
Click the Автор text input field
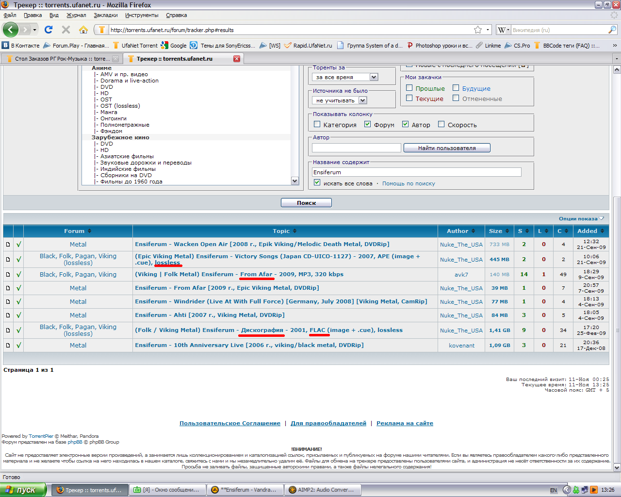tap(357, 148)
